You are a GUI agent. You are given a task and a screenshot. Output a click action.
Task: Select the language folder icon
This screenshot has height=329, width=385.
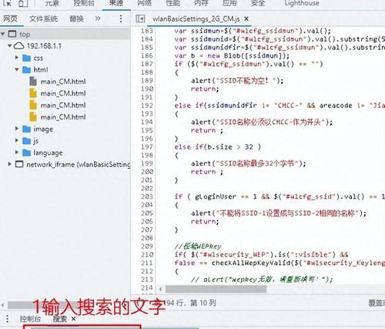tap(26, 153)
